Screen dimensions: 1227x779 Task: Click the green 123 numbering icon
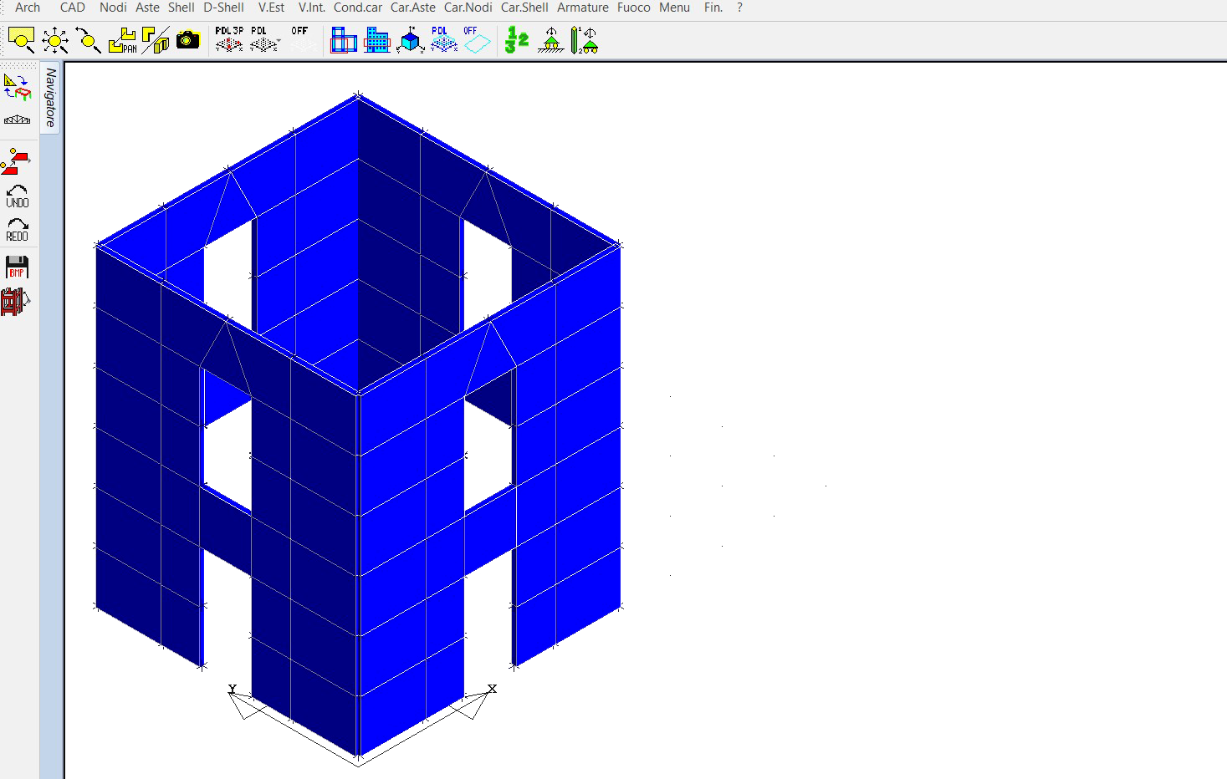click(517, 40)
